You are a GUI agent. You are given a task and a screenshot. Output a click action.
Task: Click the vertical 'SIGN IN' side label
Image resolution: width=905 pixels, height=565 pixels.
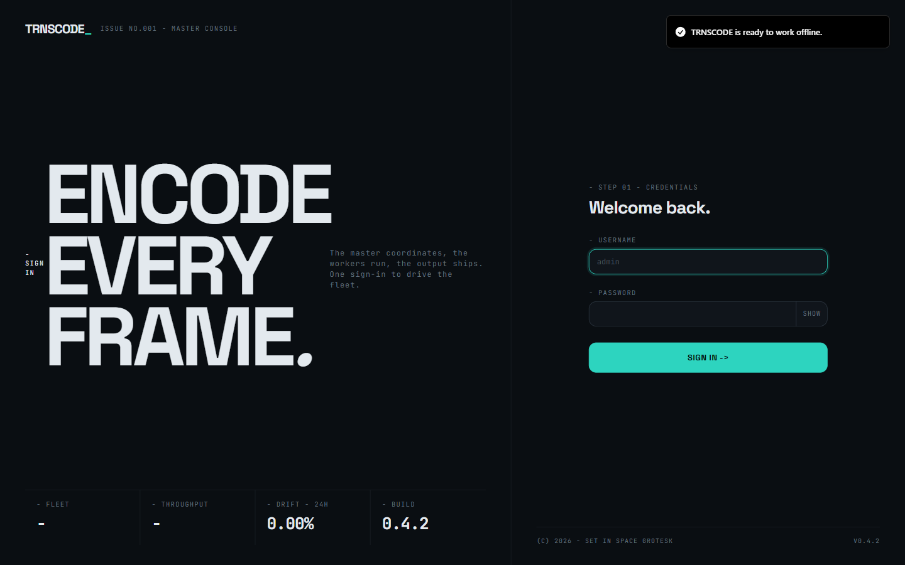coord(34,264)
